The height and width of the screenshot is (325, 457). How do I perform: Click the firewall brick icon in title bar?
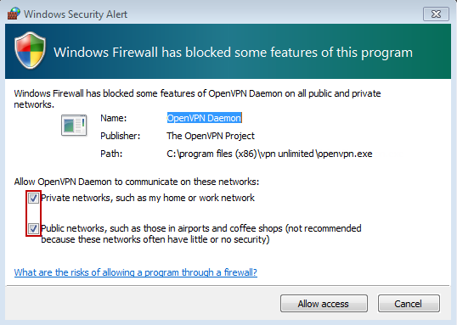click(14, 14)
